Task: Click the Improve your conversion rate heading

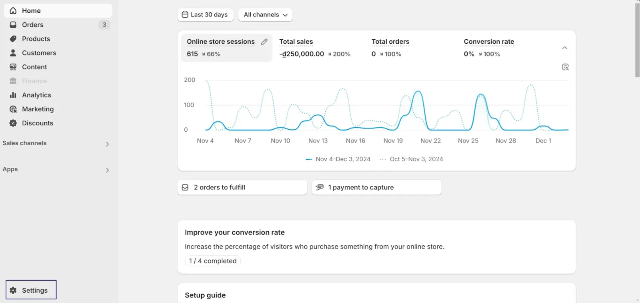Action: (235, 233)
